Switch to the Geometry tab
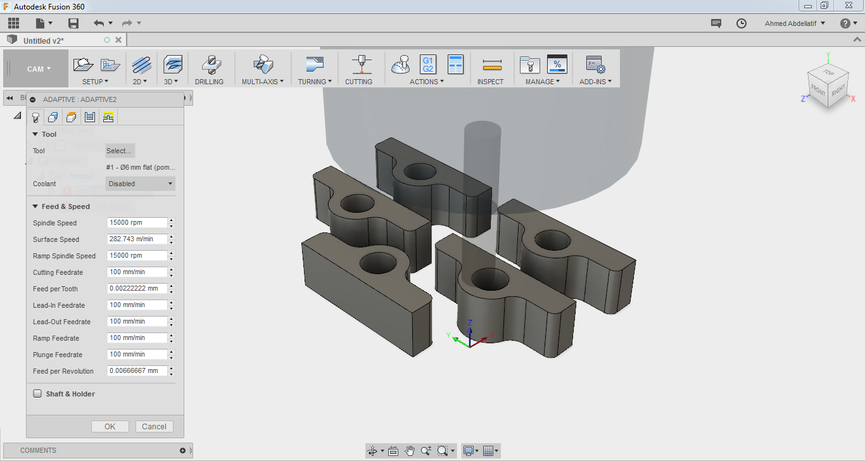The image size is (865, 461). [x=53, y=117]
